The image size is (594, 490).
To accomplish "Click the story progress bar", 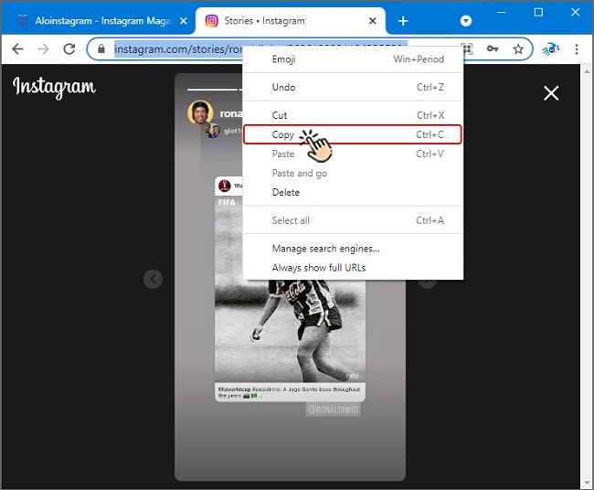I will (215, 90).
